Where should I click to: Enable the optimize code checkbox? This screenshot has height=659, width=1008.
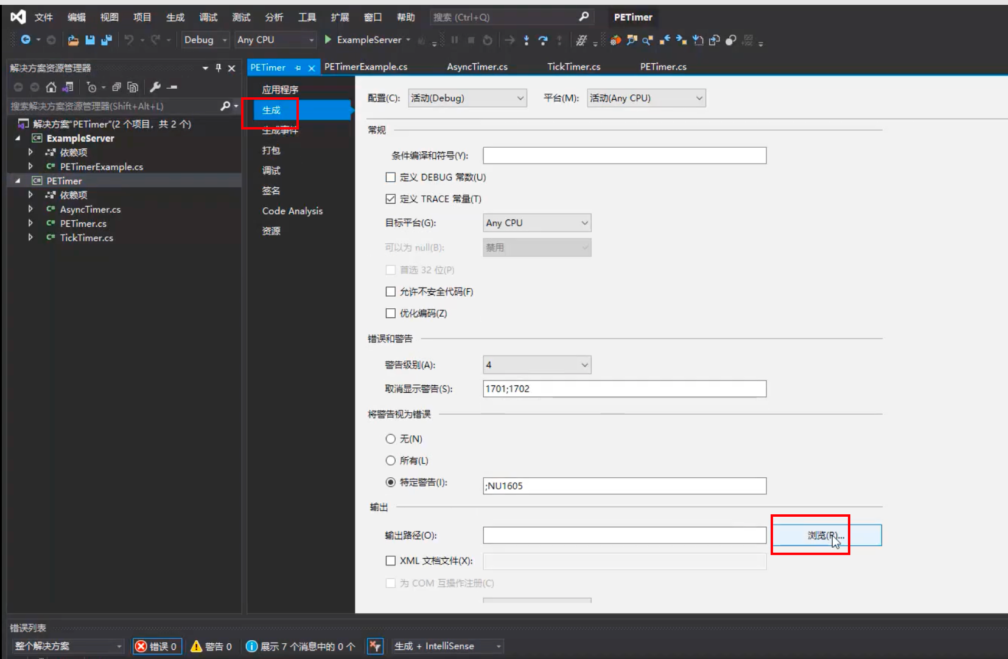coord(391,313)
